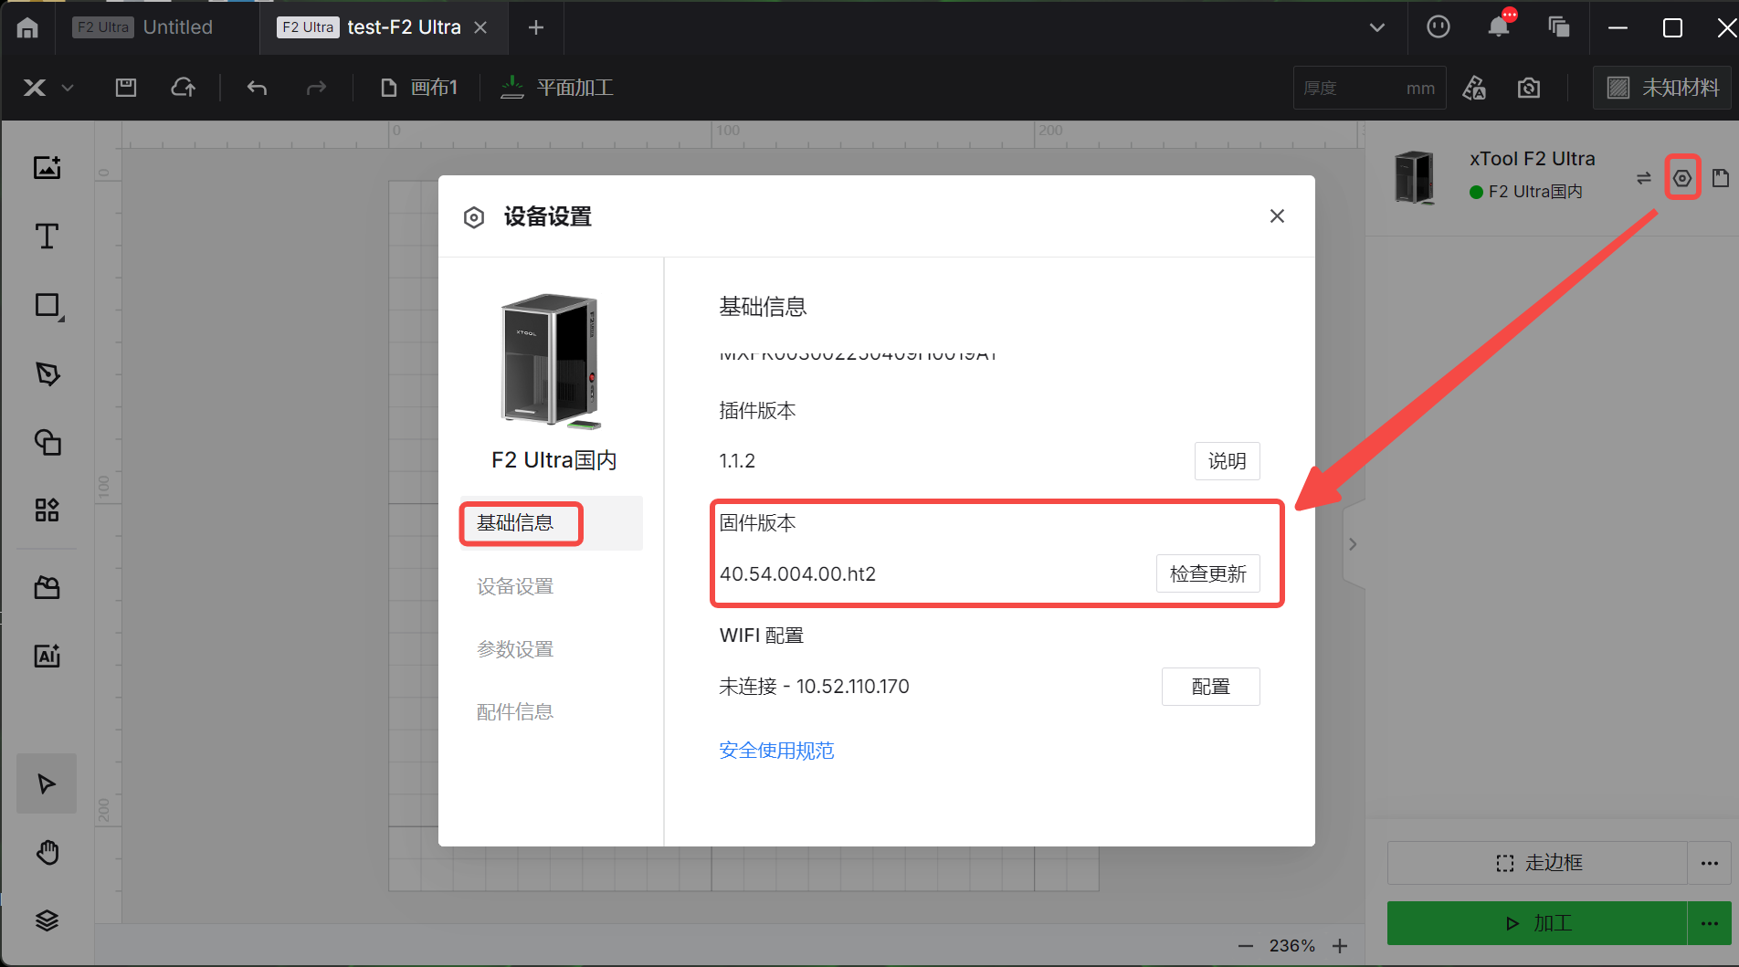The image size is (1739, 967).
Task: Select 配件信息 in settings sidebar
Action: tap(515, 712)
